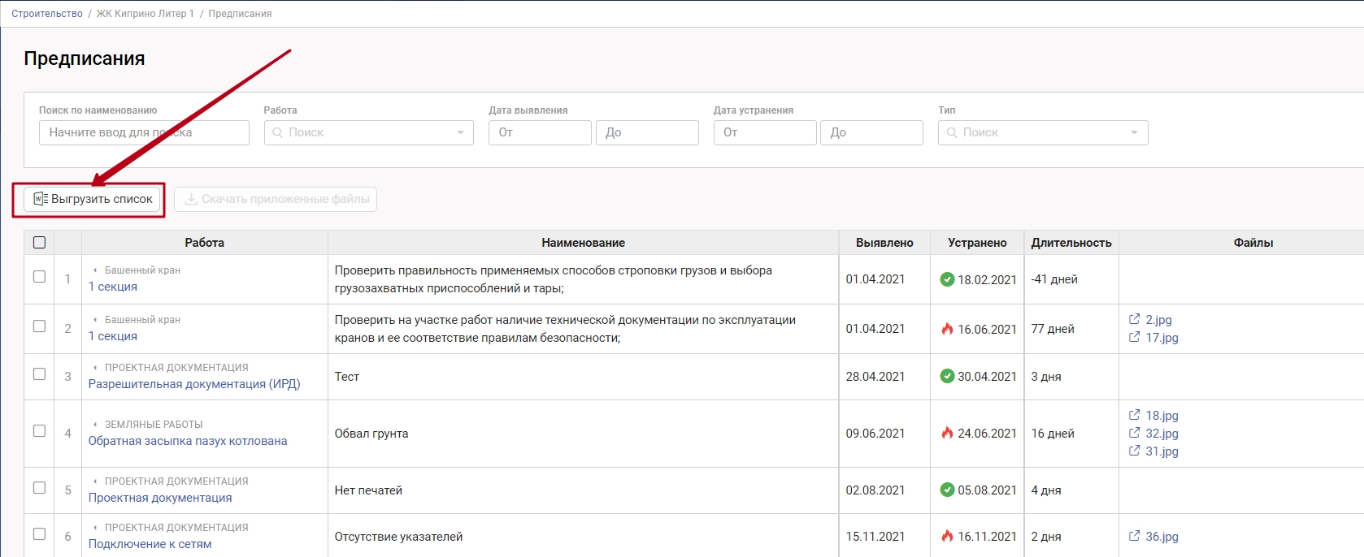This screenshot has width=1364, height=557.
Task: Click the Word icon on Выгрузить список button
Action: pos(40,199)
